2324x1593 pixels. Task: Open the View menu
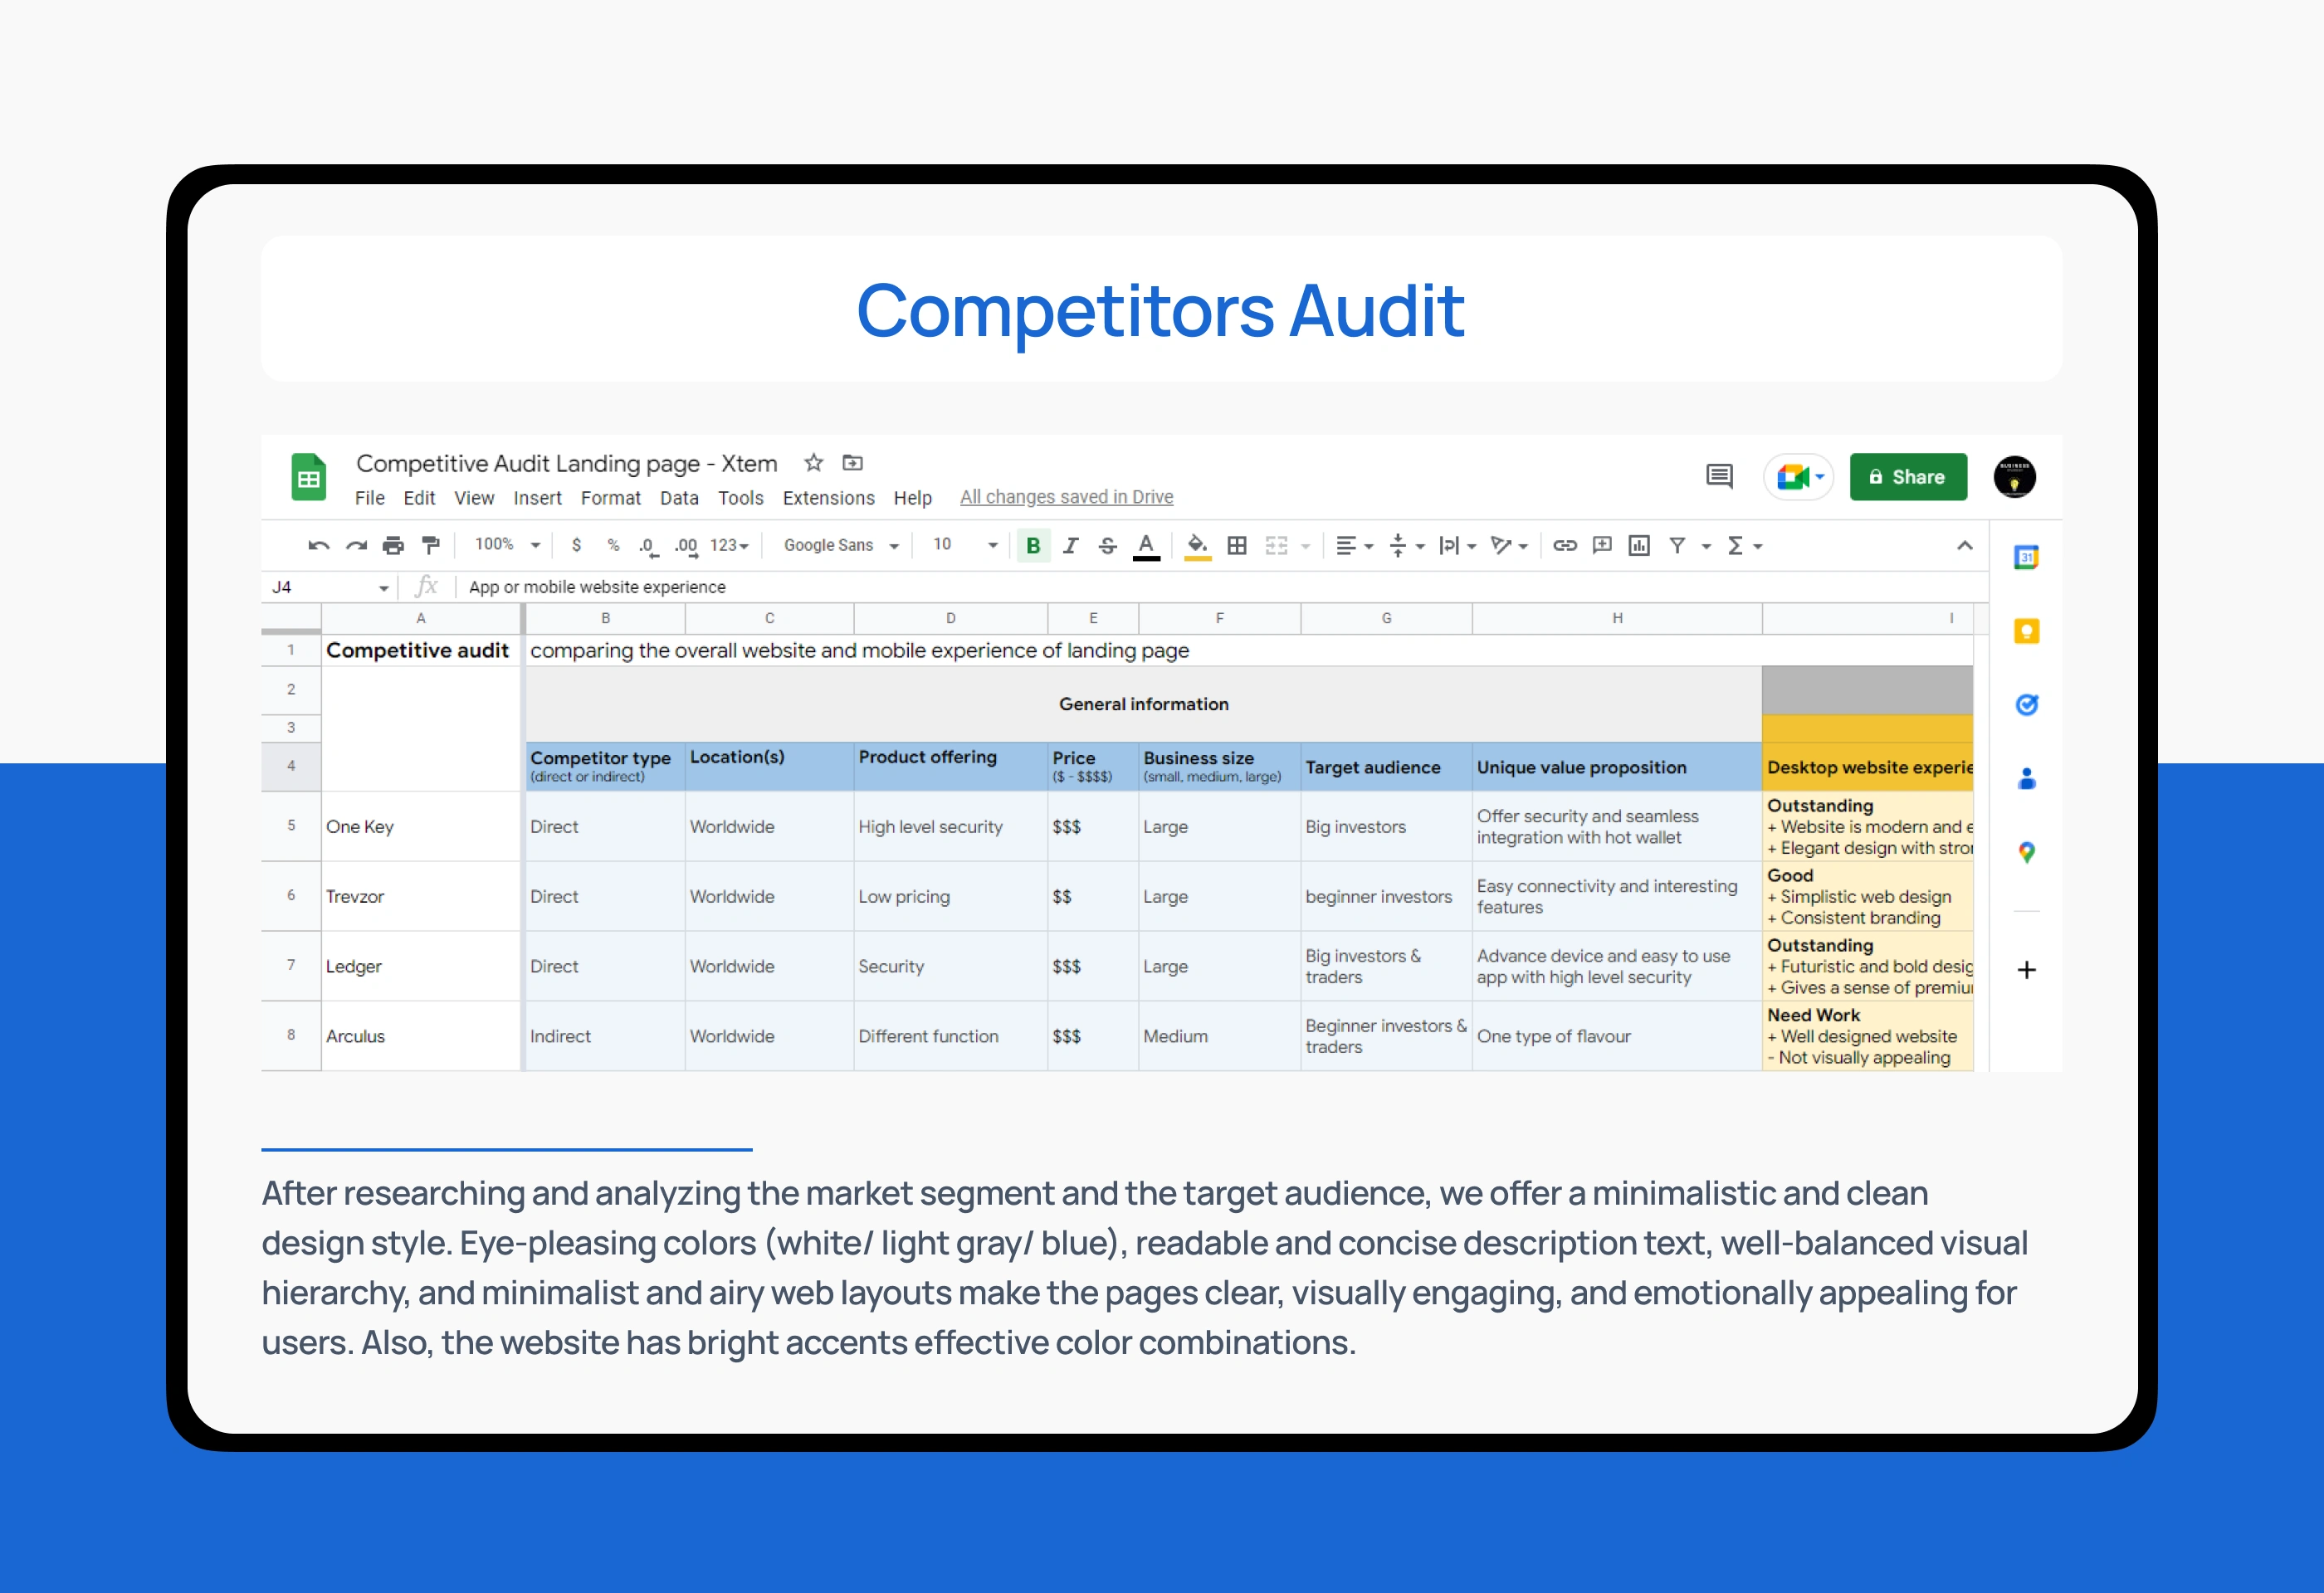point(474,498)
